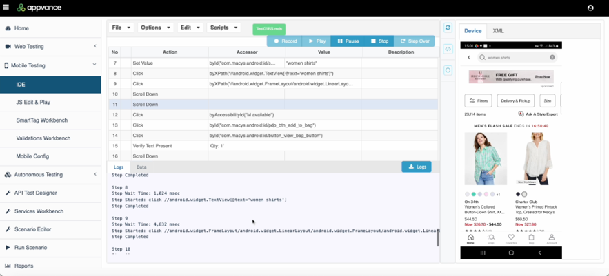This screenshot has width=609, height=276.
Task: Click the Step Over button
Action: (415, 41)
